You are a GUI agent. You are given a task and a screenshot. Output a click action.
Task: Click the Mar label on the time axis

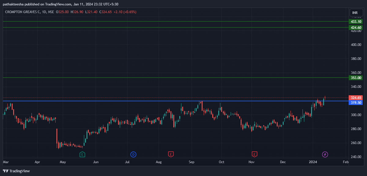coord(6,162)
